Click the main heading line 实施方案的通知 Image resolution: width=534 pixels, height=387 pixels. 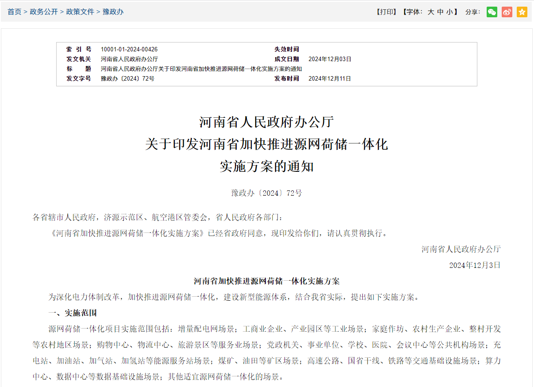tap(267, 166)
